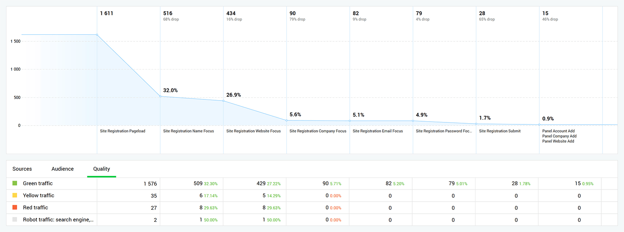Image resolution: width=624 pixels, height=232 pixels.
Task: Click the 434 step count header
Action: 231,13
